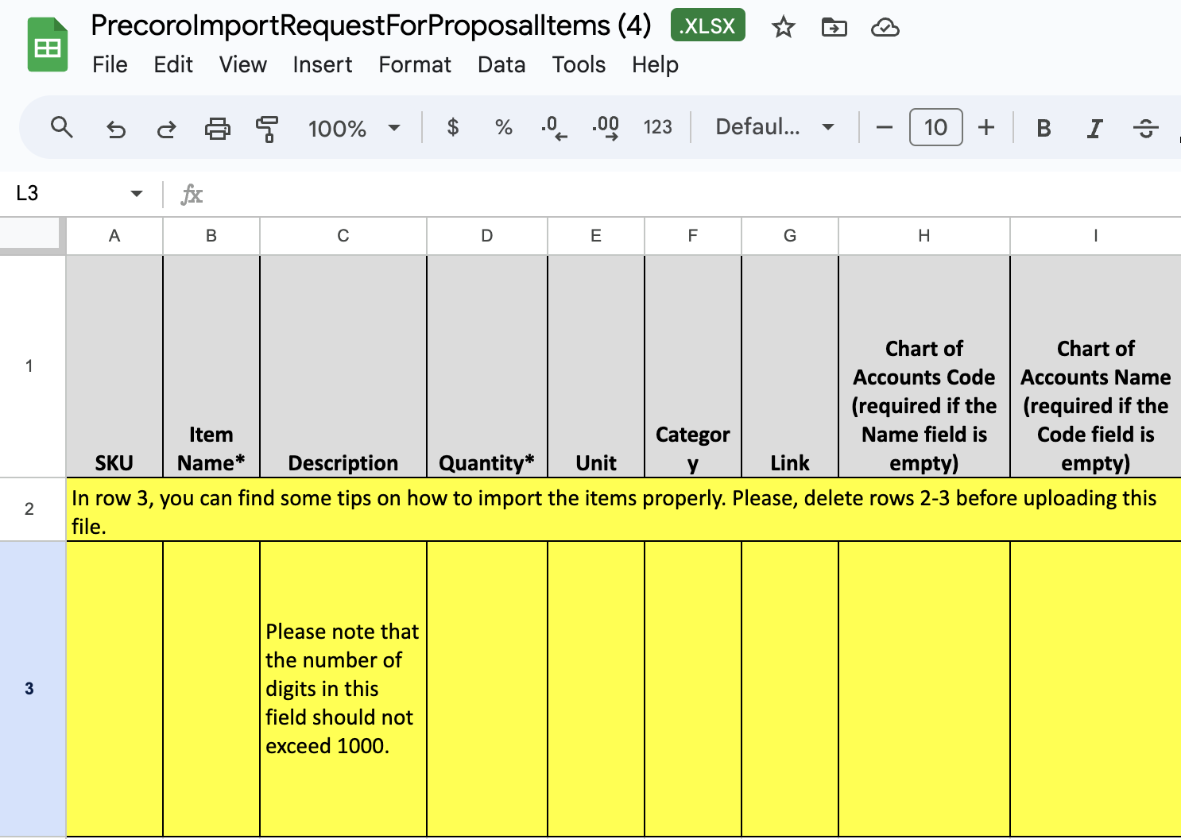Select column A header
1181x839 pixels.
(114, 236)
